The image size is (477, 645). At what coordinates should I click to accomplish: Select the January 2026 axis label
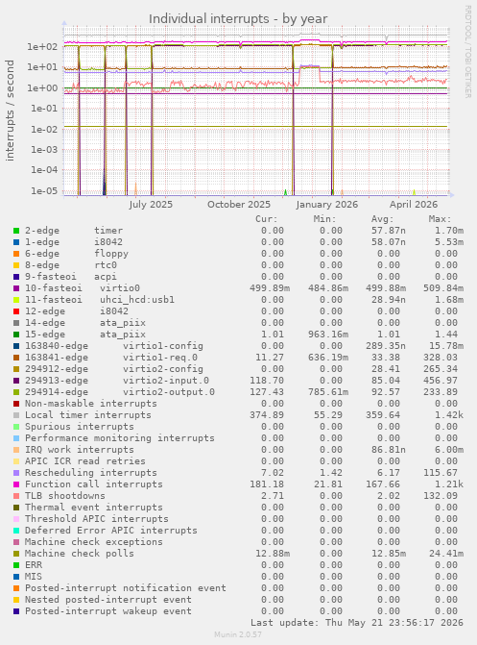coord(327,205)
